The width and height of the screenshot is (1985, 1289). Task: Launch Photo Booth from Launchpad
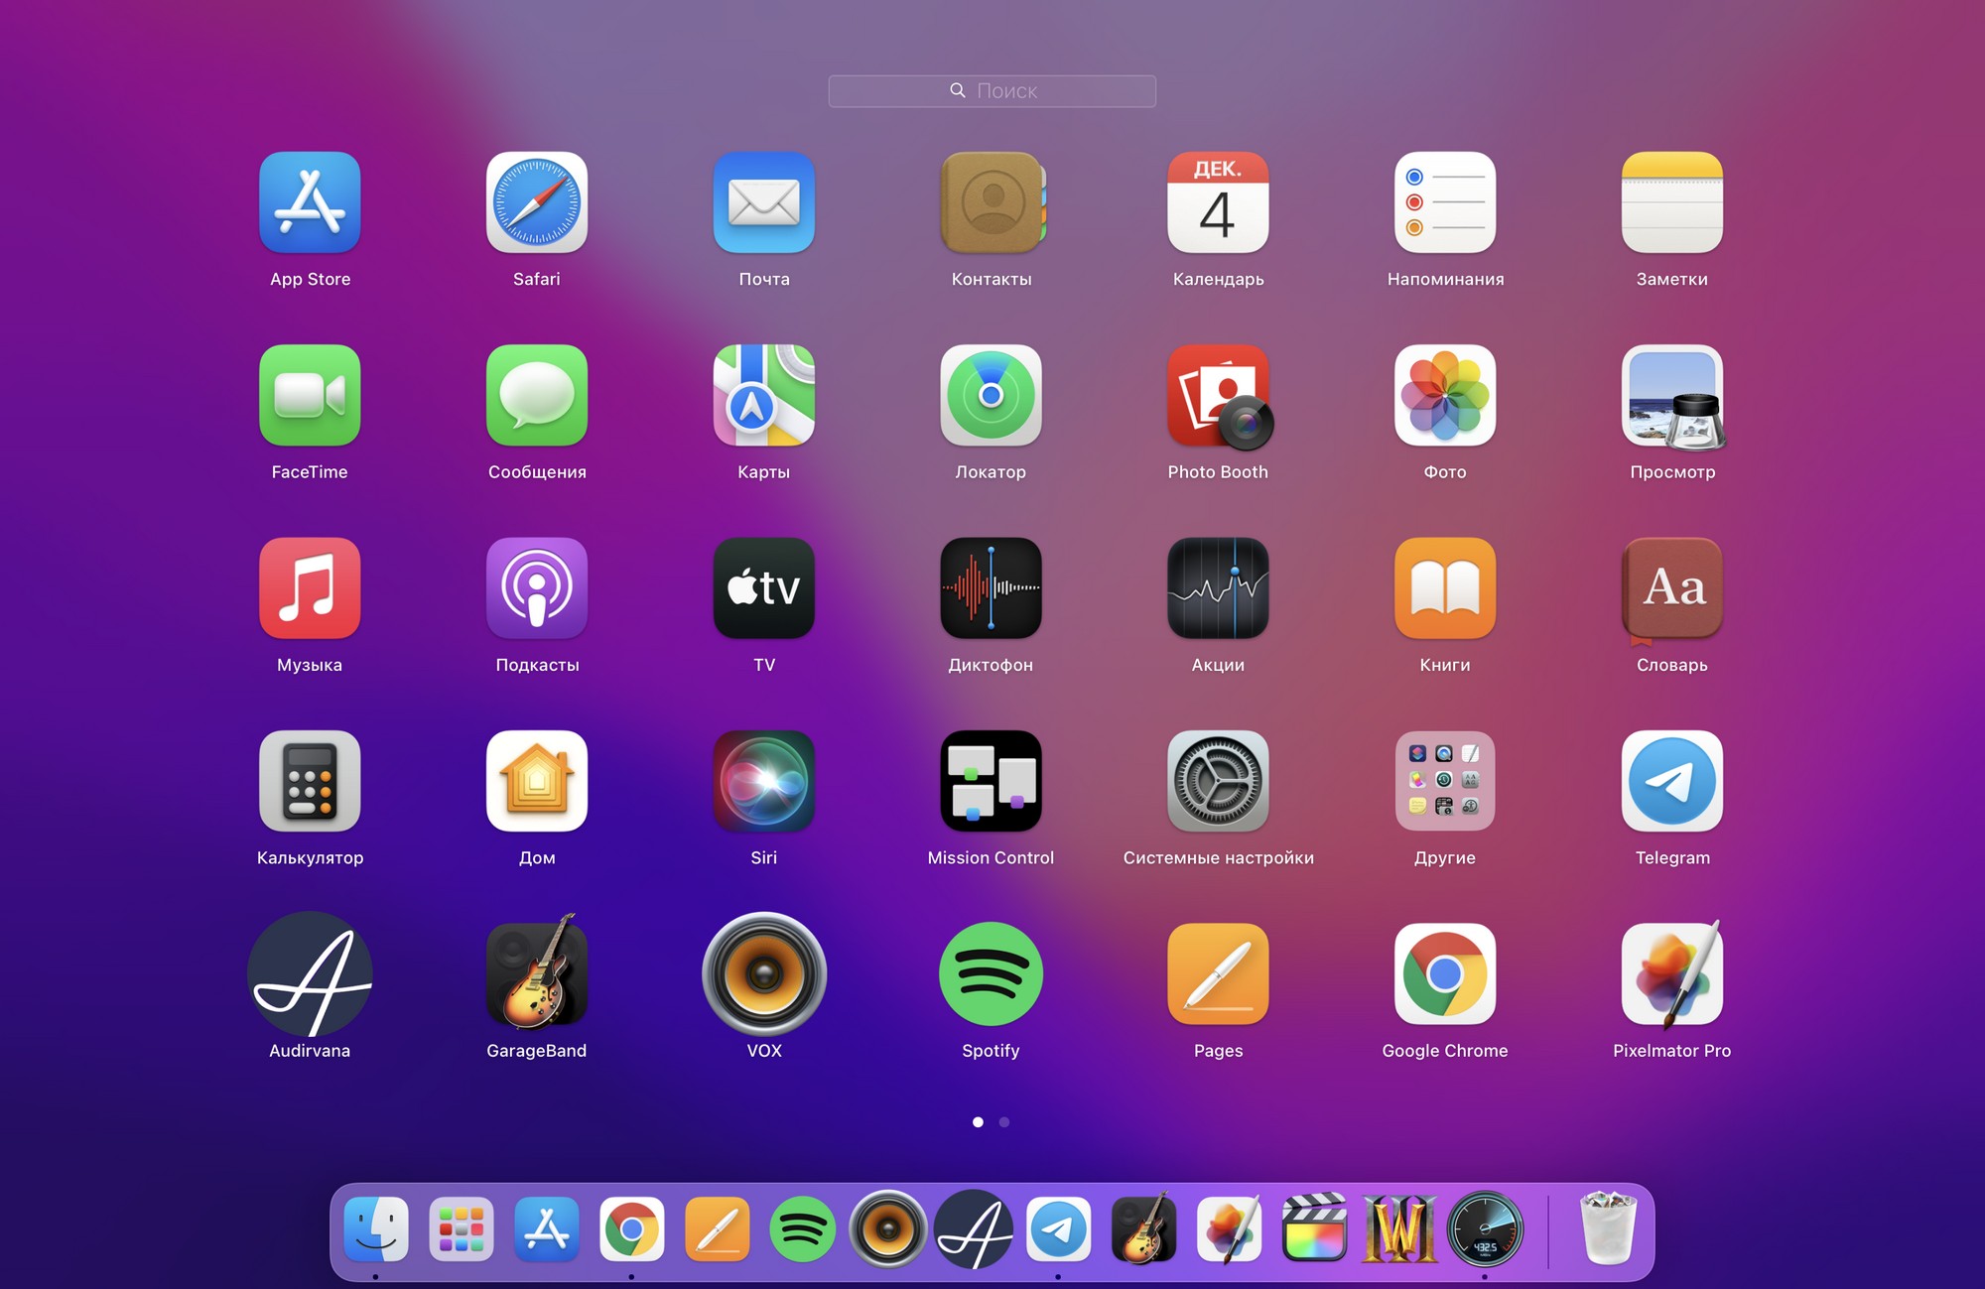pos(1218,396)
